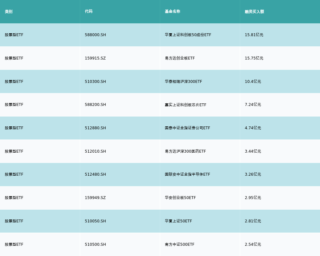This screenshot has height=256, width=320.
Task: Click the value 4.74亿元
Action: pos(253,128)
